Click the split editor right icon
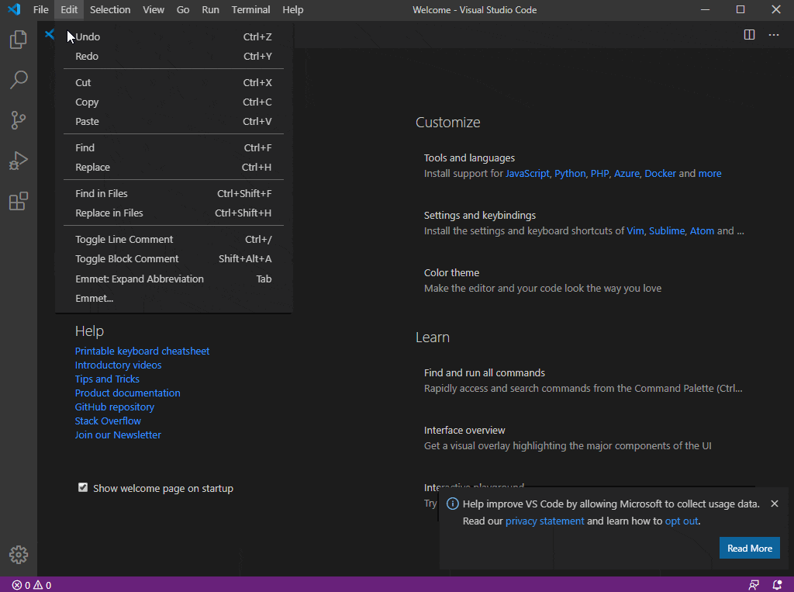 tap(750, 34)
